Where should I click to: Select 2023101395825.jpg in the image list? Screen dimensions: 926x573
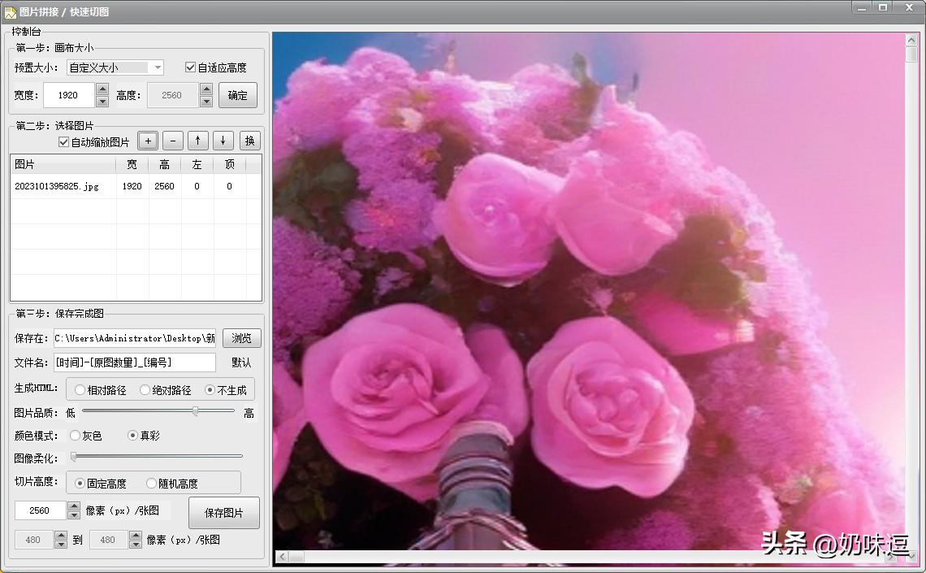57,186
